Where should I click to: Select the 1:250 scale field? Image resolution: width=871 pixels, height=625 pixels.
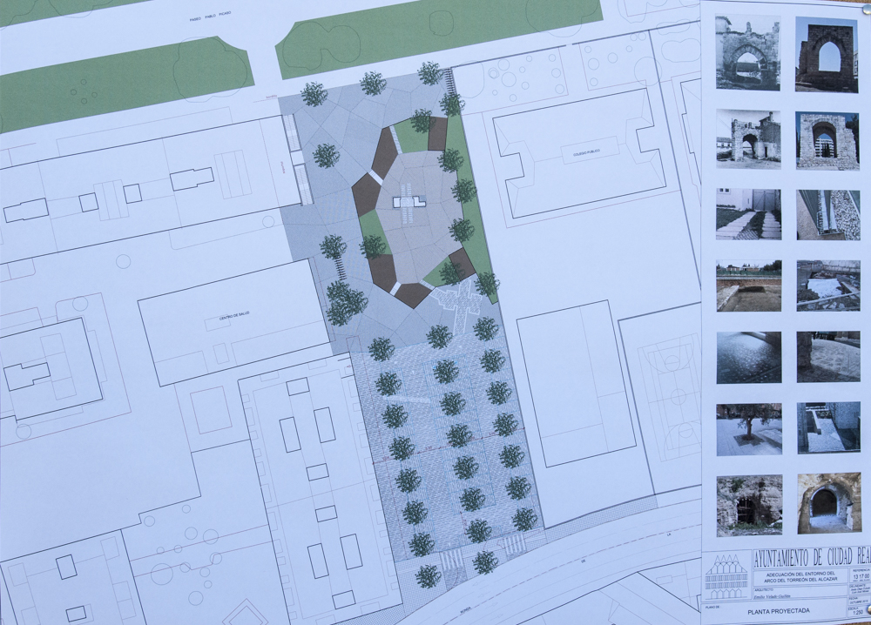[x=858, y=612]
